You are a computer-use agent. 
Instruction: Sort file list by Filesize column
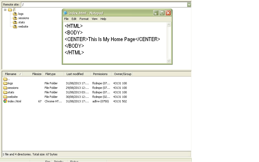(33, 74)
